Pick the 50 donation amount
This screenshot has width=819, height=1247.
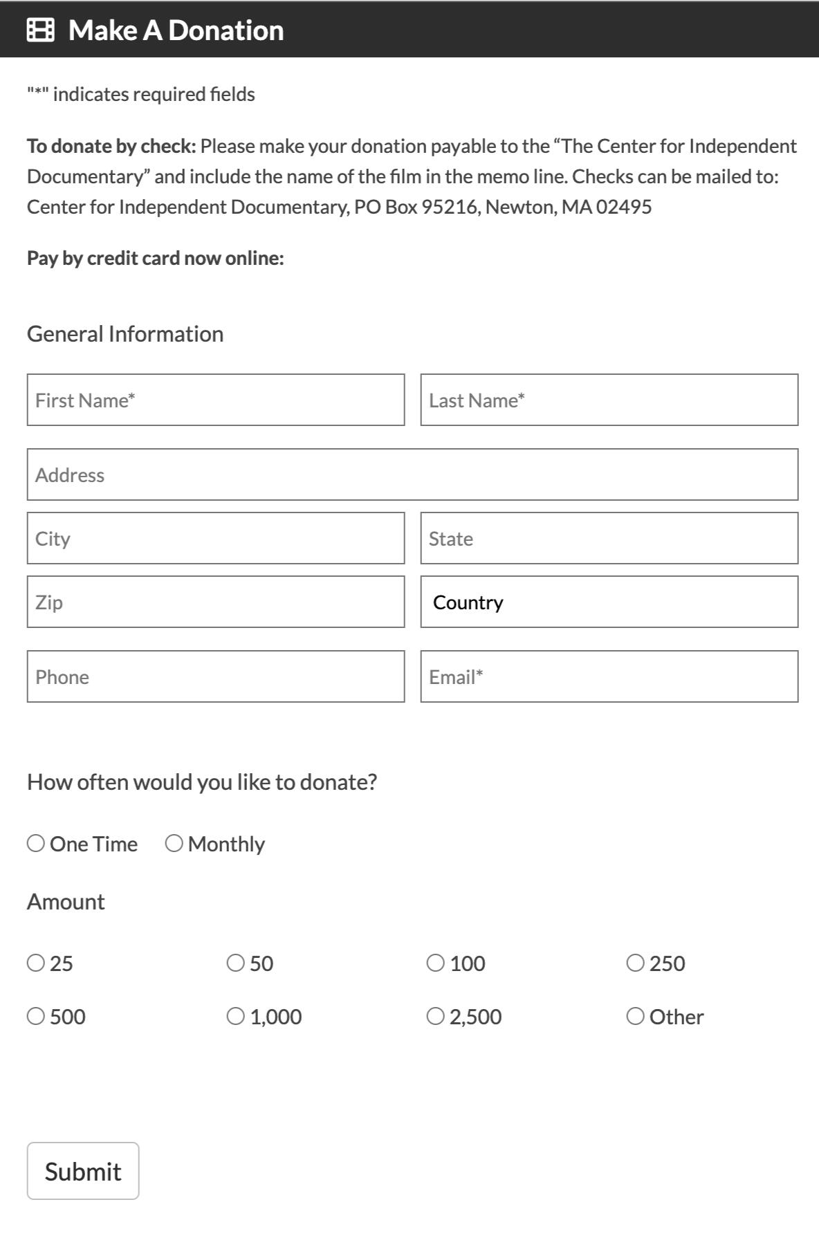pyautogui.click(x=236, y=963)
